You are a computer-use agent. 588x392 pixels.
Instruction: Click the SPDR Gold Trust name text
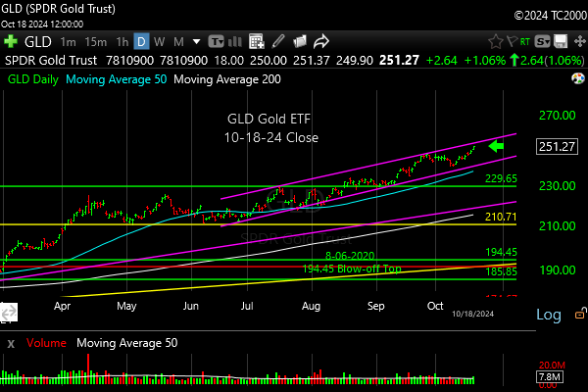click(x=51, y=61)
